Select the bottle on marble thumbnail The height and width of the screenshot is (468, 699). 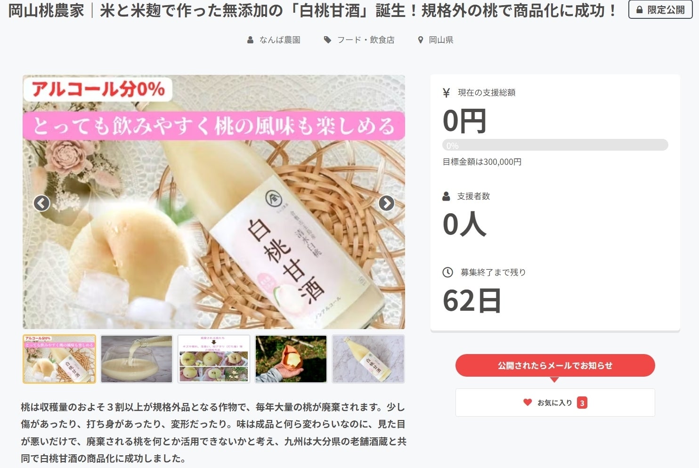pos(368,359)
